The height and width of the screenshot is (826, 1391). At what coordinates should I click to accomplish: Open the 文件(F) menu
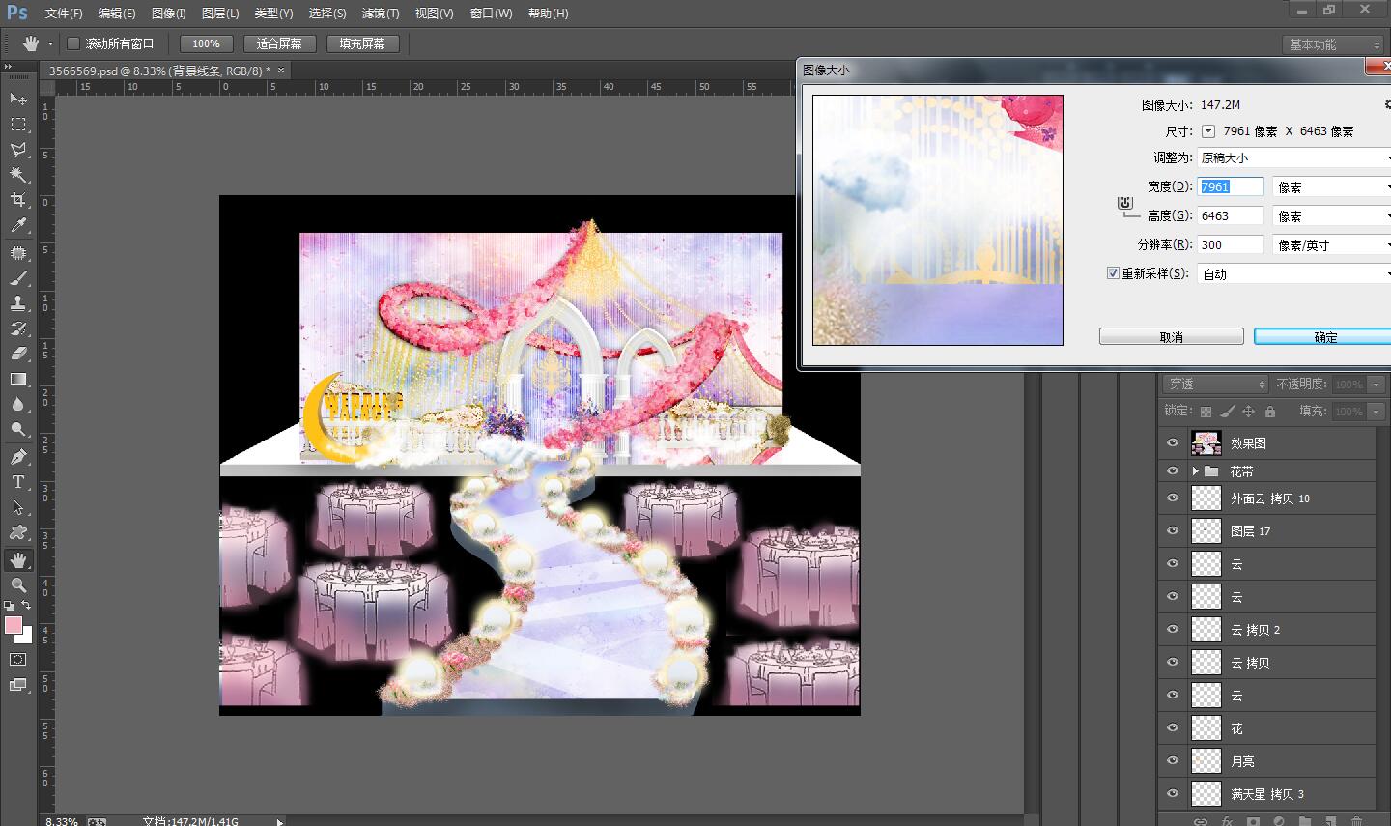pyautogui.click(x=64, y=14)
